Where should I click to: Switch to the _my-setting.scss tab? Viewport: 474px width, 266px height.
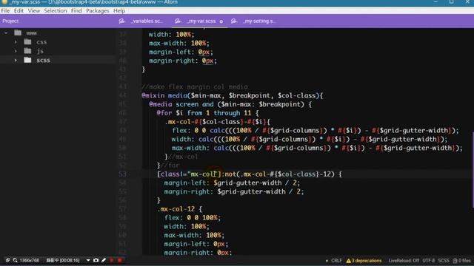point(259,21)
